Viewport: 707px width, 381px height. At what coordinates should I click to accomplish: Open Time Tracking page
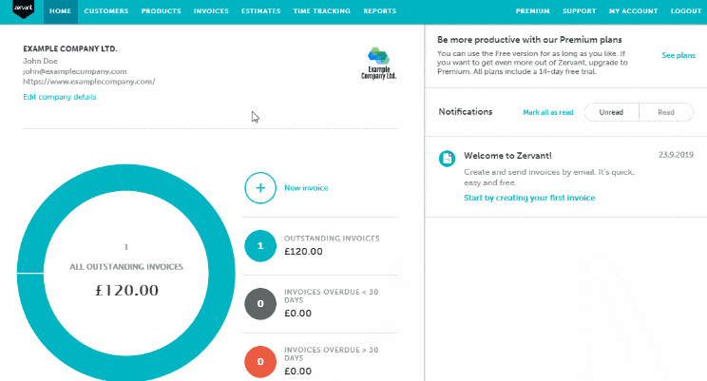tap(321, 11)
